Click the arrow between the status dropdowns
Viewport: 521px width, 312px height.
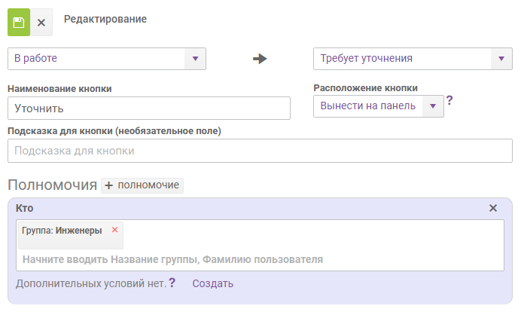pos(260,59)
